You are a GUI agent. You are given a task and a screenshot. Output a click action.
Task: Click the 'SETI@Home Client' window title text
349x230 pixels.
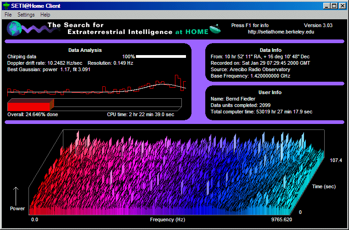pyautogui.click(x=36, y=6)
